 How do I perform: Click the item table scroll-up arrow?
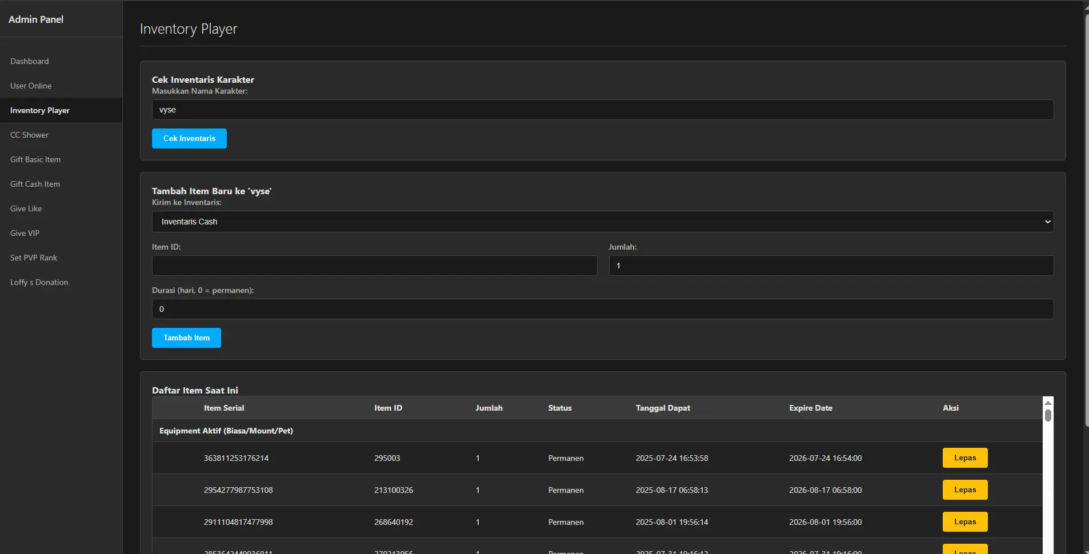tap(1048, 403)
